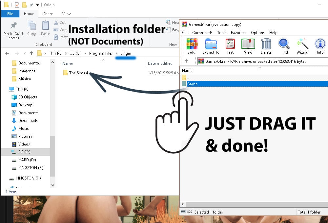Image resolution: width=328 pixels, height=223 pixels.
Task: Open the HARD (D:) drive
Action: [x=27, y=160]
